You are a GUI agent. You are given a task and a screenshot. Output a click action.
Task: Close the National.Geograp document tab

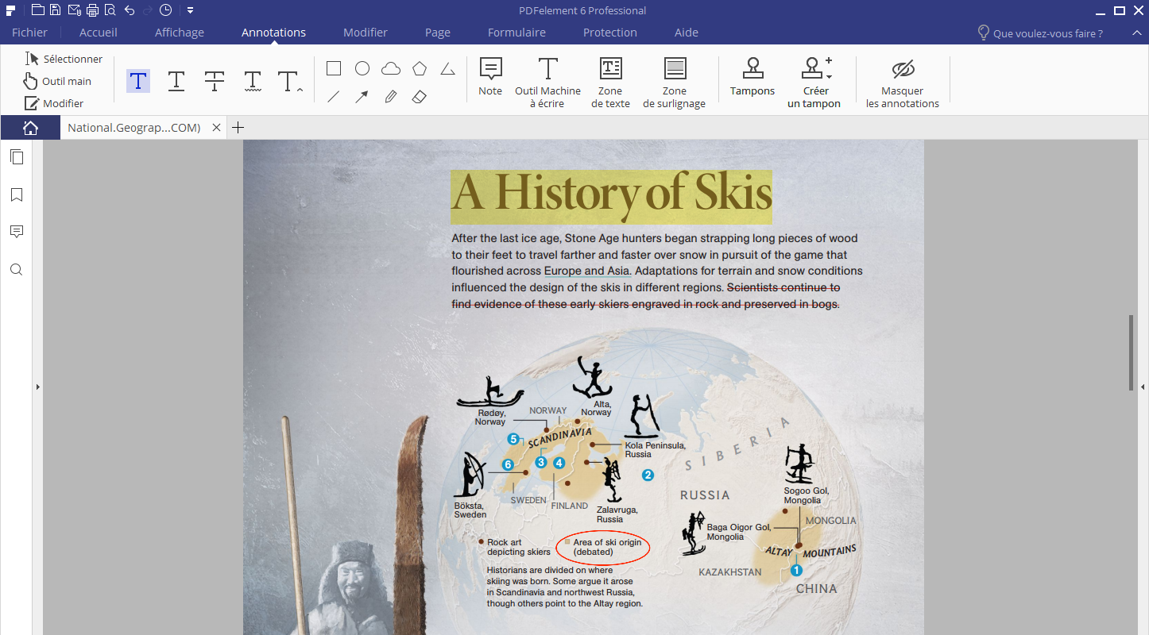(217, 128)
